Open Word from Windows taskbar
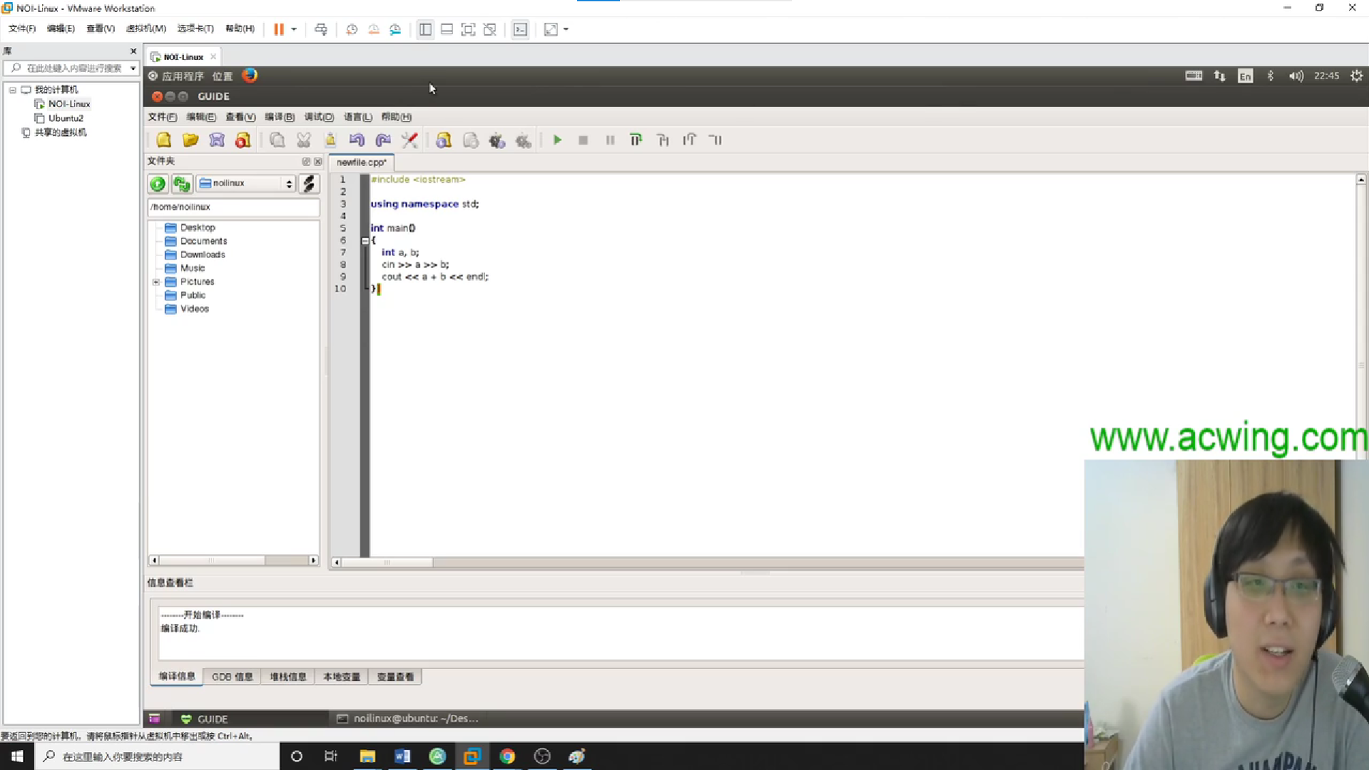1369x770 pixels. pyautogui.click(x=402, y=756)
